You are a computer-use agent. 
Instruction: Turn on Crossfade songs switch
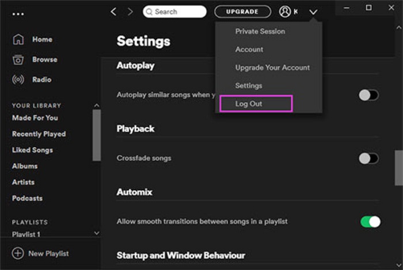pyautogui.click(x=368, y=158)
